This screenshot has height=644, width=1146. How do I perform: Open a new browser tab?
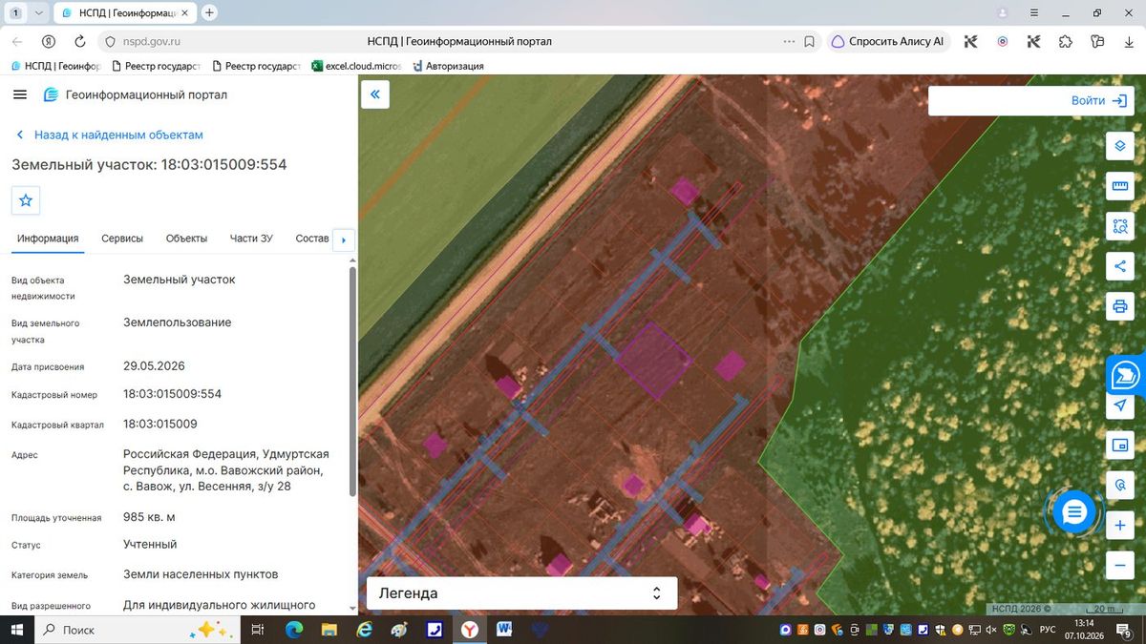click(210, 13)
